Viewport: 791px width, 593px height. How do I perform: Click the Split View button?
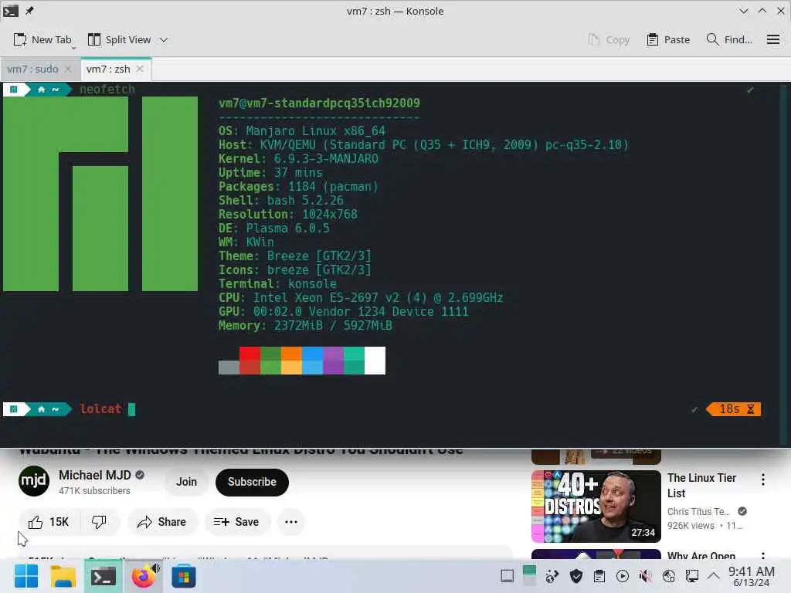119,40
